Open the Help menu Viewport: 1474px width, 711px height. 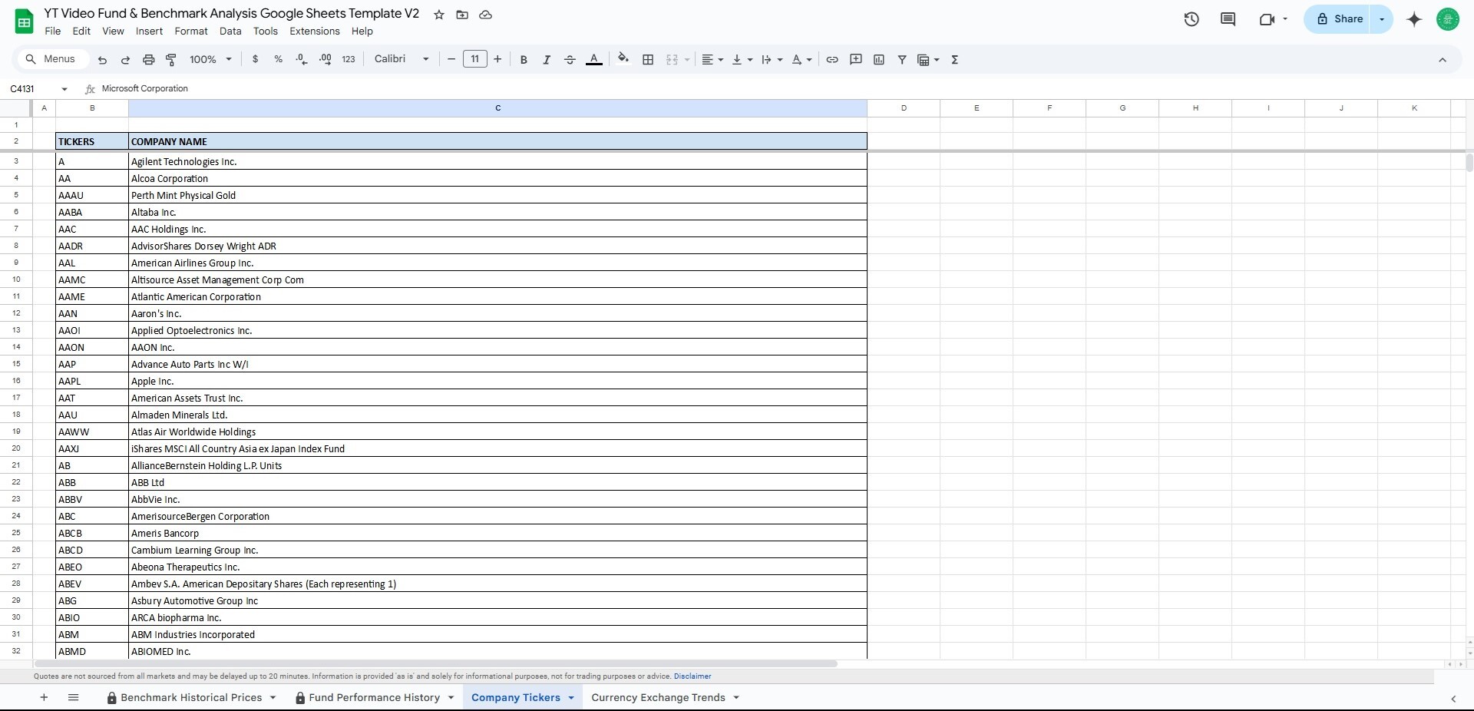362,31
